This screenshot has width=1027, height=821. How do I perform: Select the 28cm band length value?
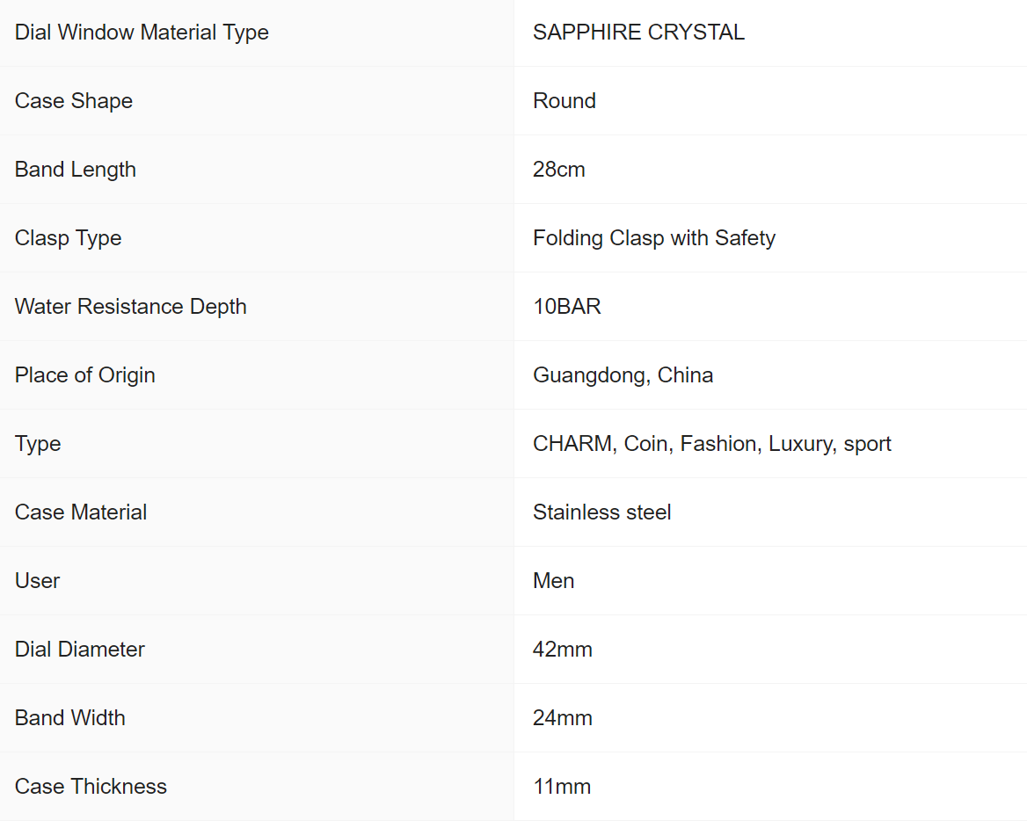click(559, 170)
